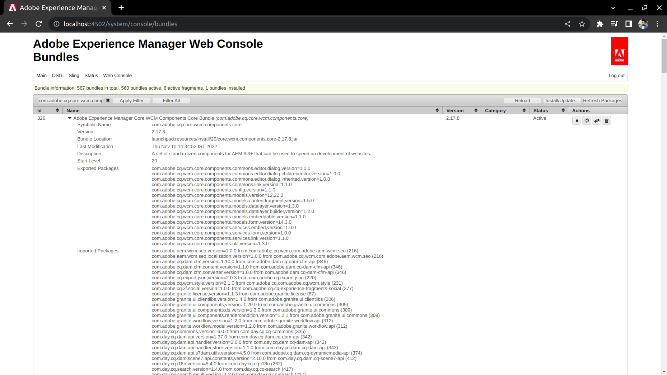The height and width of the screenshot is (375, 667).
Task: Click symbolic name value com.adobe.cq.core.wcm.components.core
Action: click(196, 124)
